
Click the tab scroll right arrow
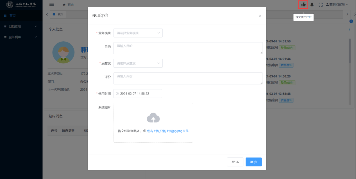(x=347, y=14)
